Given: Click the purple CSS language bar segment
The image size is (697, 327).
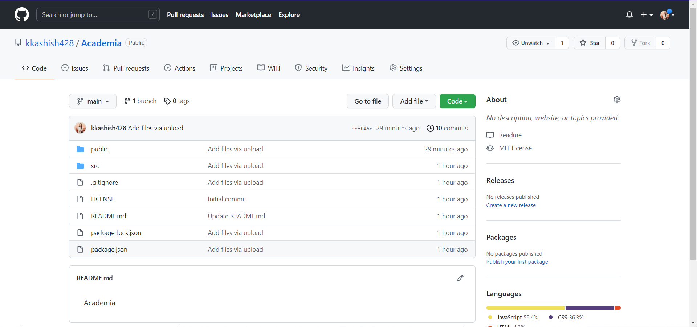Looking at the screenshot, I should click(x=590, y=308).
